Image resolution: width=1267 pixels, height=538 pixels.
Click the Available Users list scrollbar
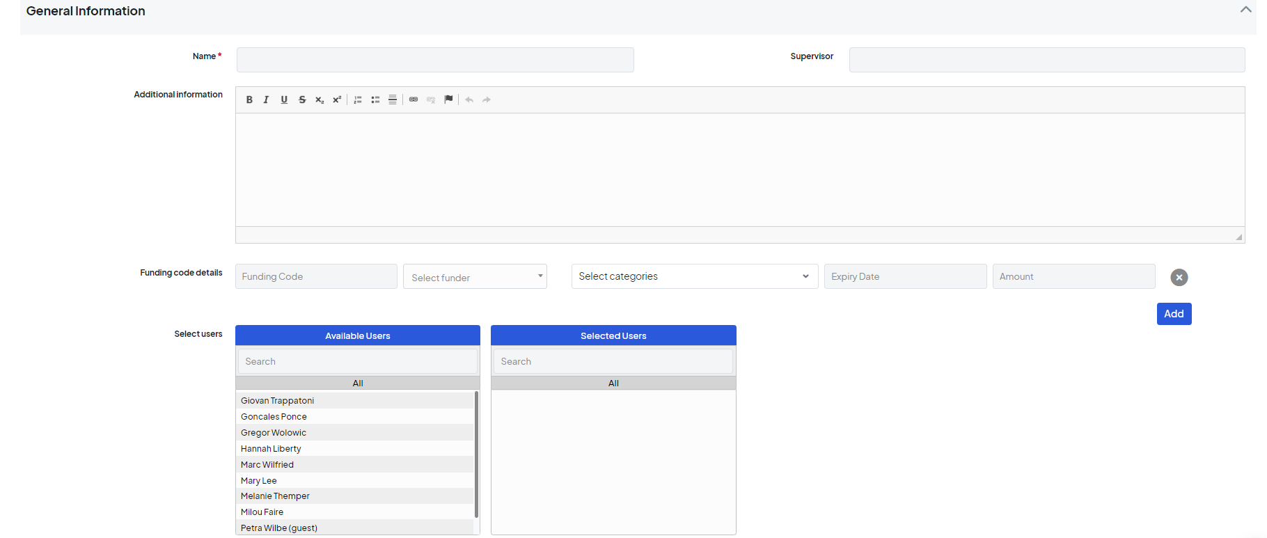(476, 454)
